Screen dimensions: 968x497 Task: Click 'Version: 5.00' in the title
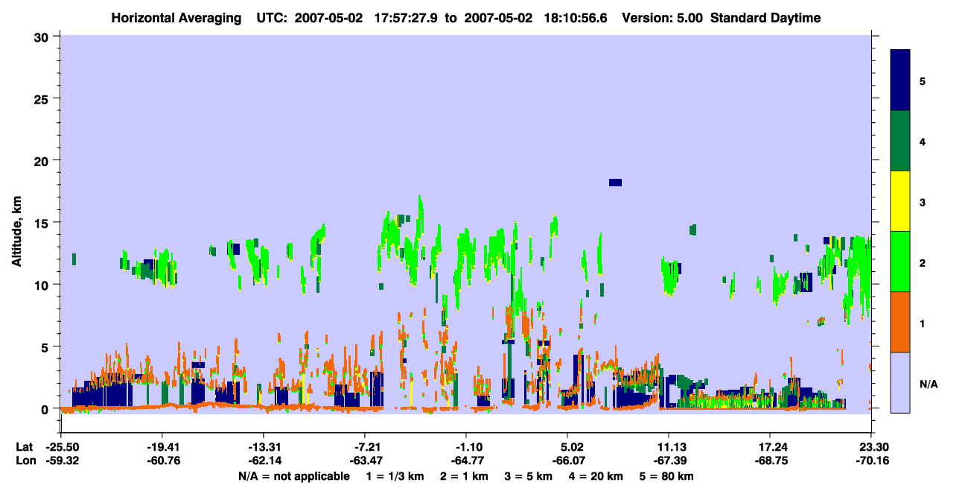(663, 18)
